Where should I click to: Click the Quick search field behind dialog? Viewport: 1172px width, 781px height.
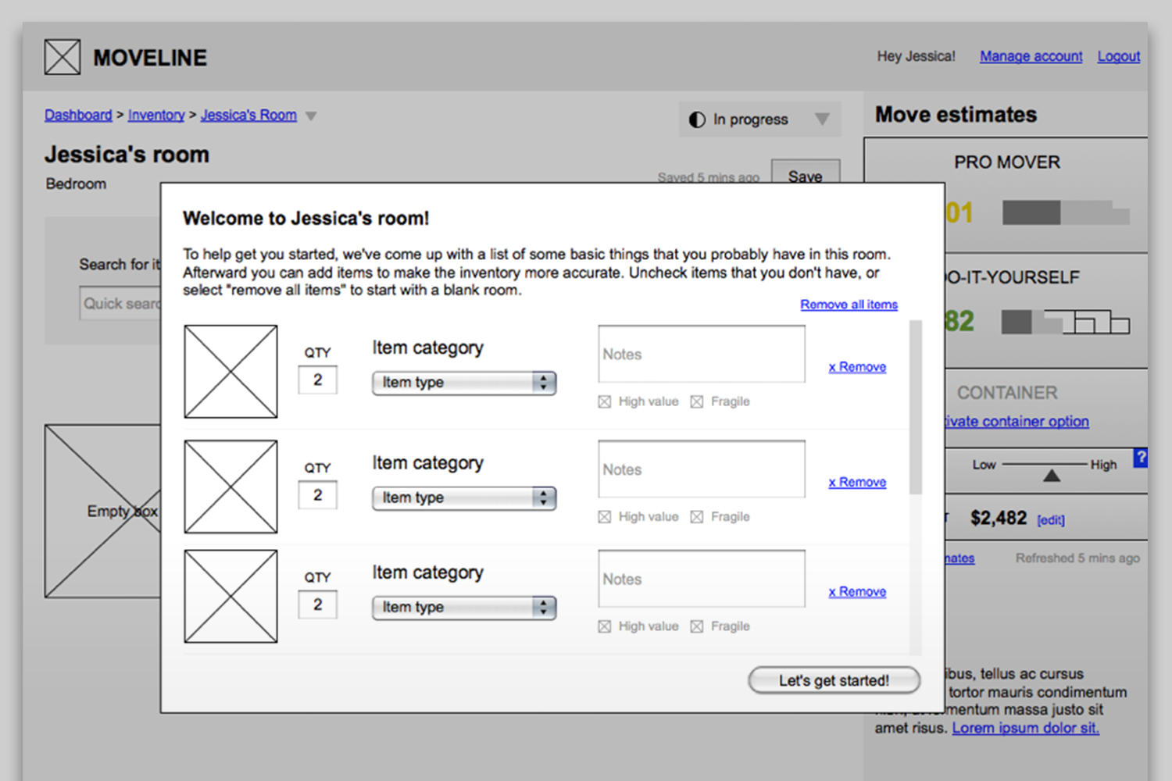point(120,304)
